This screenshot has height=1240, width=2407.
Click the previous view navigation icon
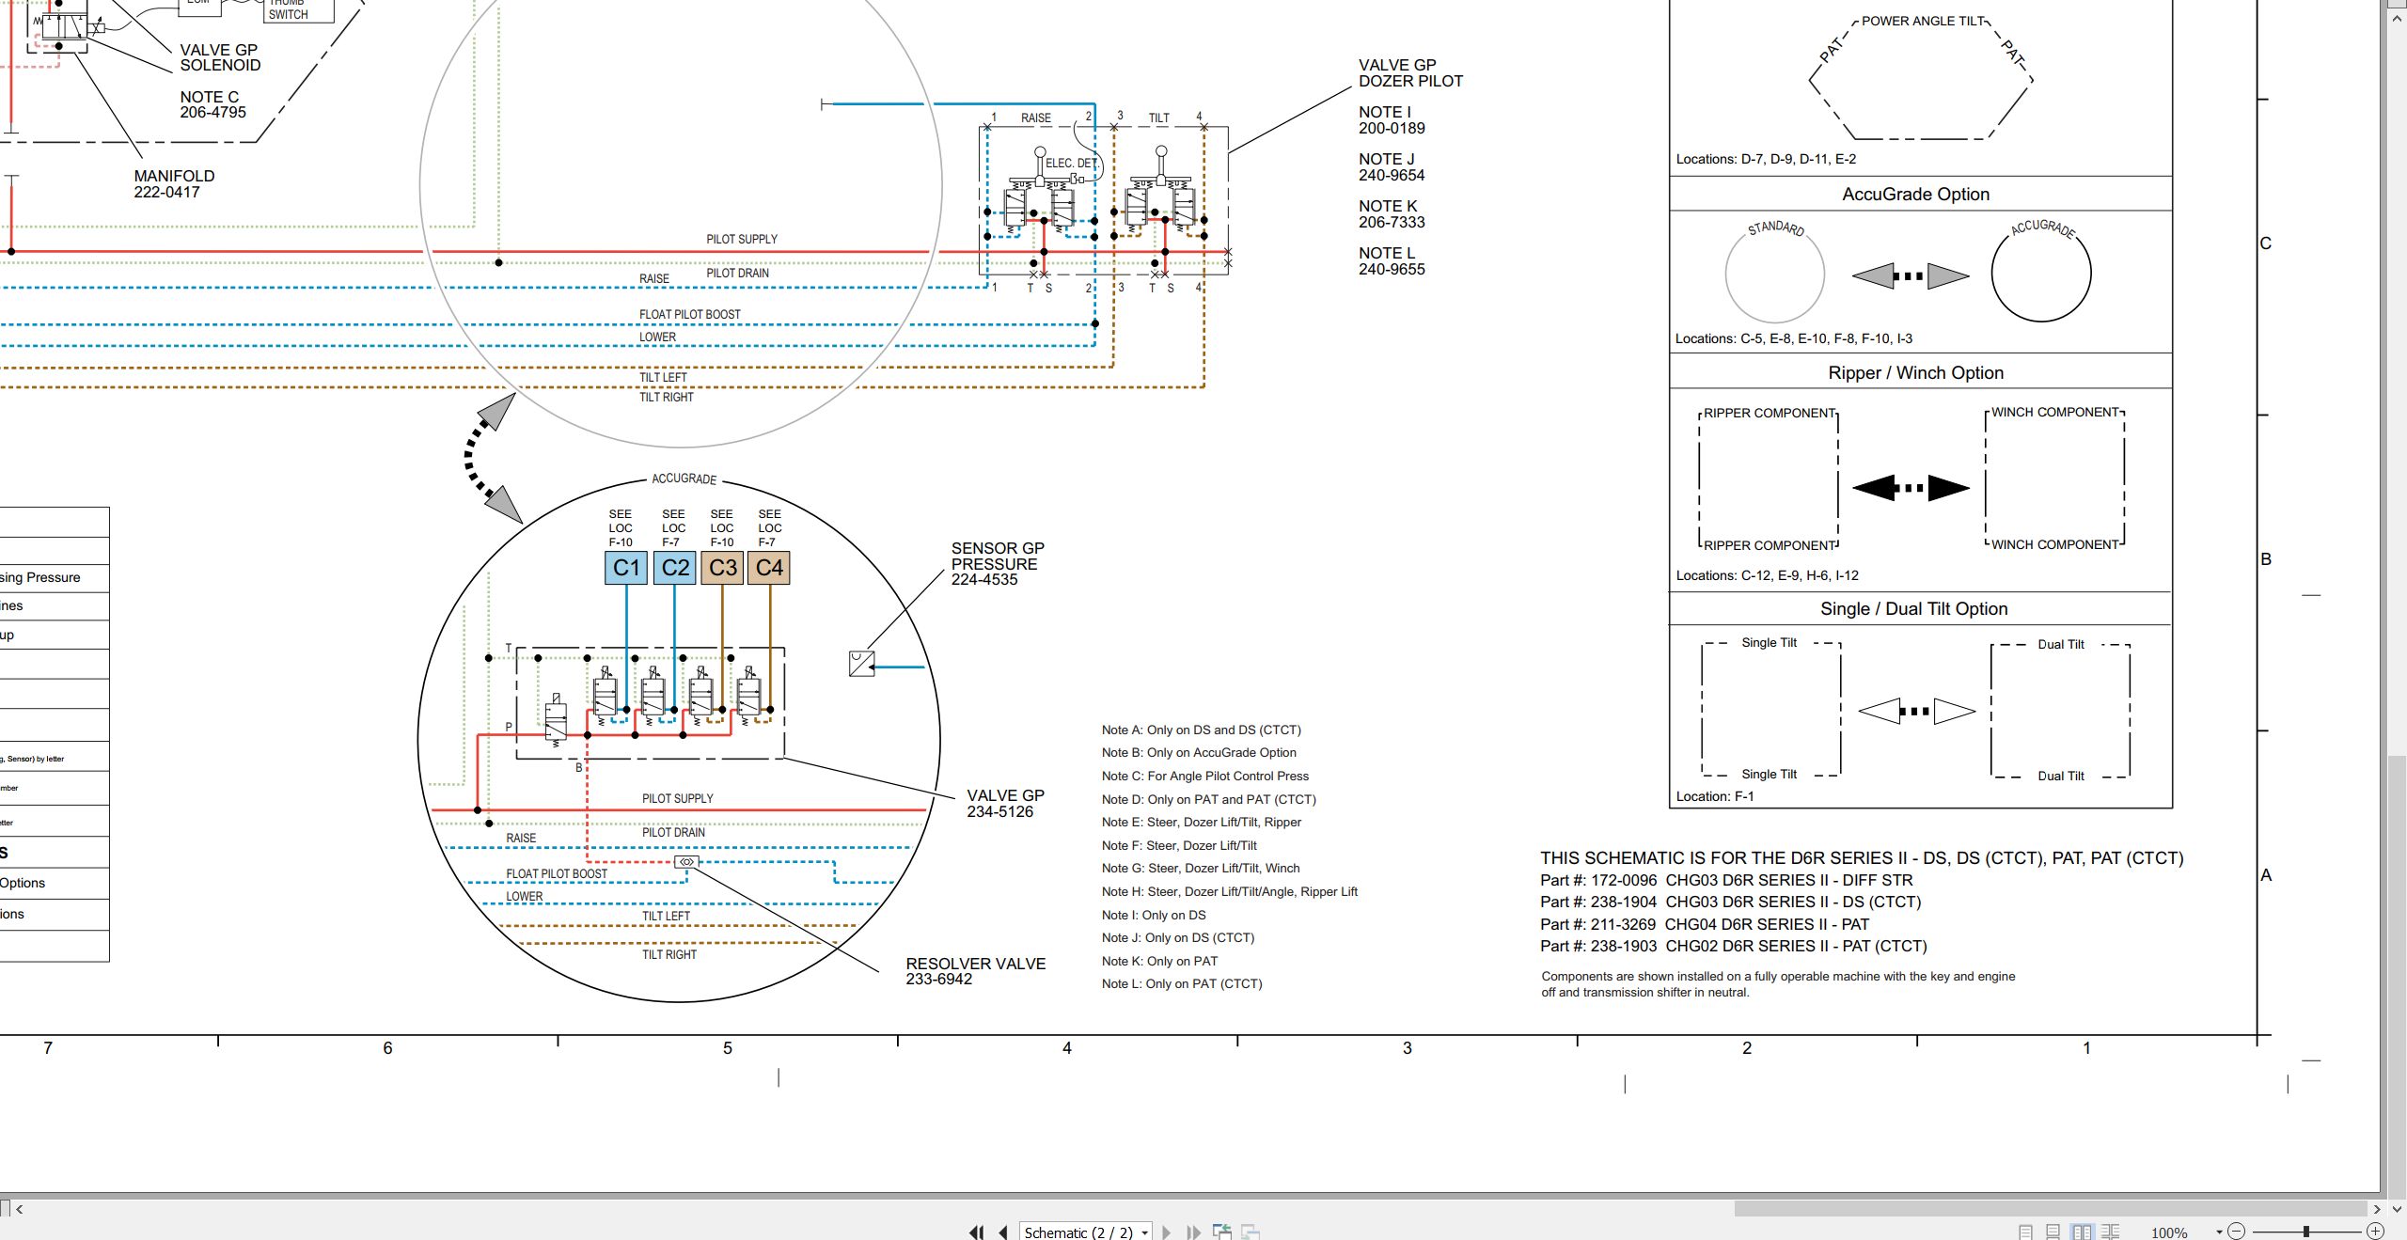click(x=1222, y=1232)
